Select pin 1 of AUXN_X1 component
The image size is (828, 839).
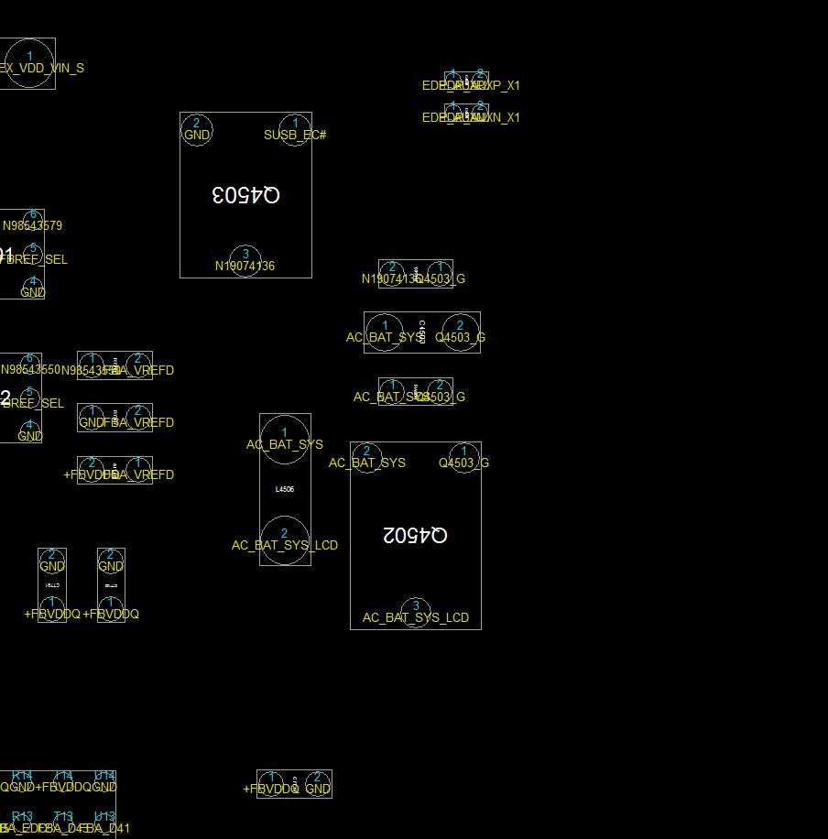click(x=452, y=113)
